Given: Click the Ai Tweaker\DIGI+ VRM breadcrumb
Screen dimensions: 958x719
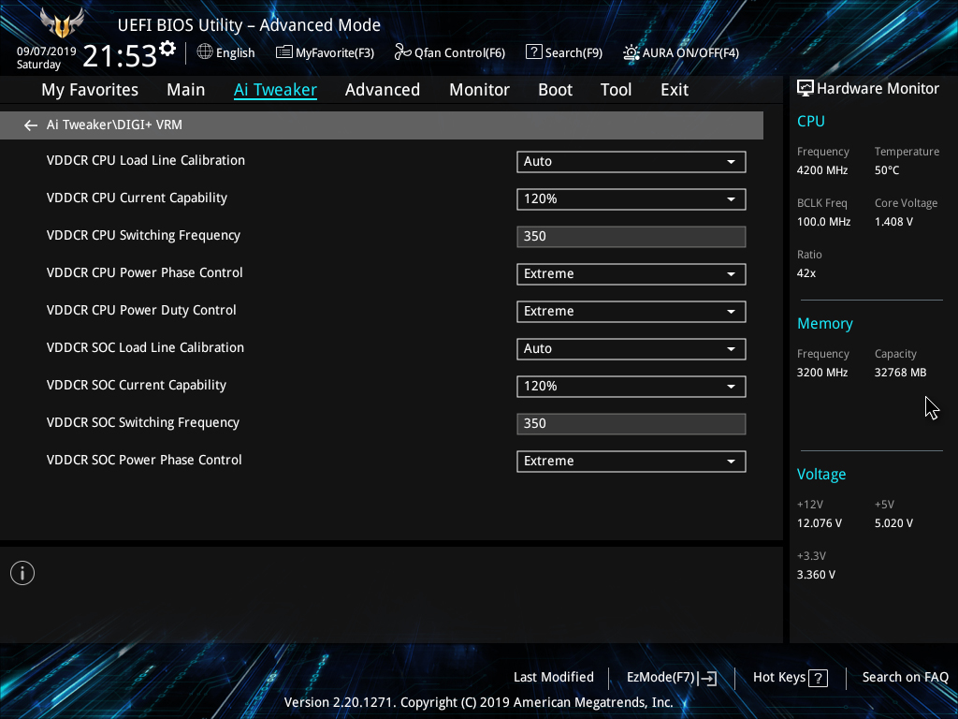Looking at the screenshot, I should tap(114, 125).
